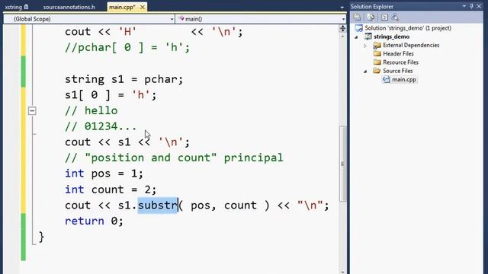Viewport: 488px width, 274px height.
Task: Click the closing brace of main function
Action: point(41,237)
